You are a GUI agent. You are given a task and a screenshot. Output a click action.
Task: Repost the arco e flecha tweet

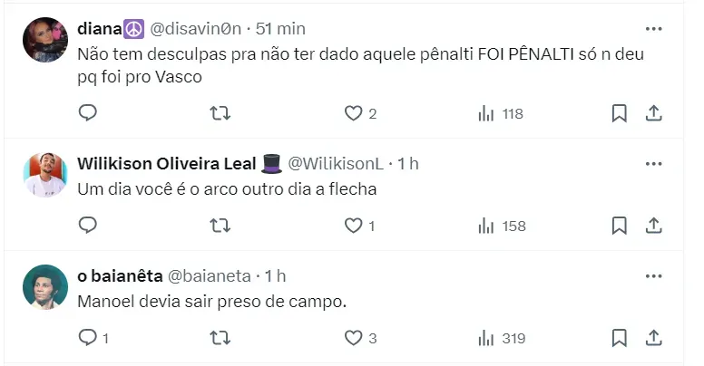[x=220, y=225]
